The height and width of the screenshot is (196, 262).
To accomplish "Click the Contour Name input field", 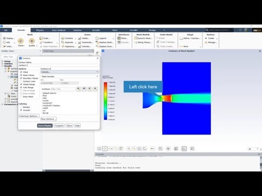I will click(59, 65).
